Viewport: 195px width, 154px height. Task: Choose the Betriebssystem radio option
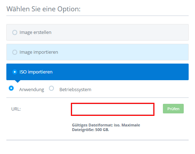[x=51, y=88]
